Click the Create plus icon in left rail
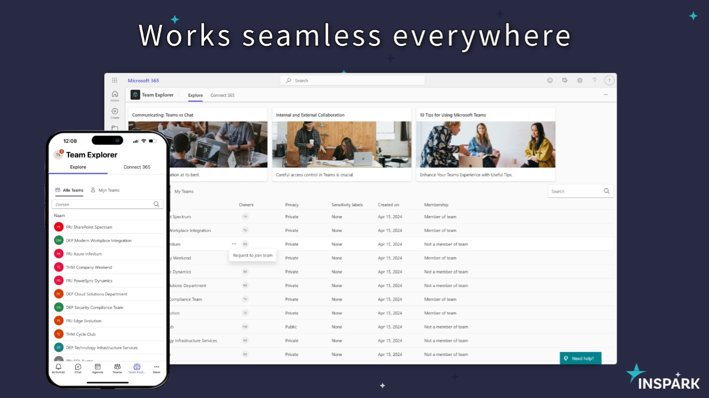 pos(115,111)
